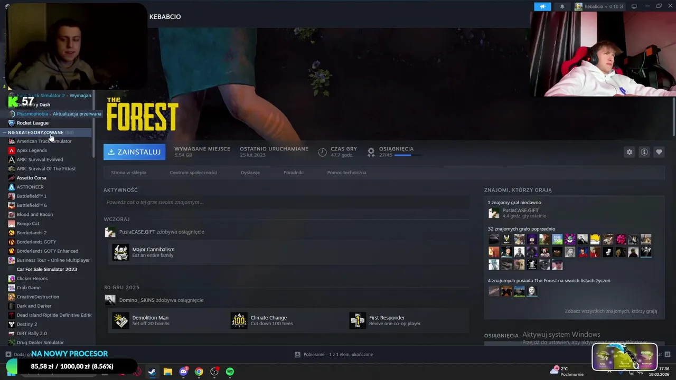Open Strona w sklepie tab
Viewport: 676px width, 380px height.
point(128,173)
